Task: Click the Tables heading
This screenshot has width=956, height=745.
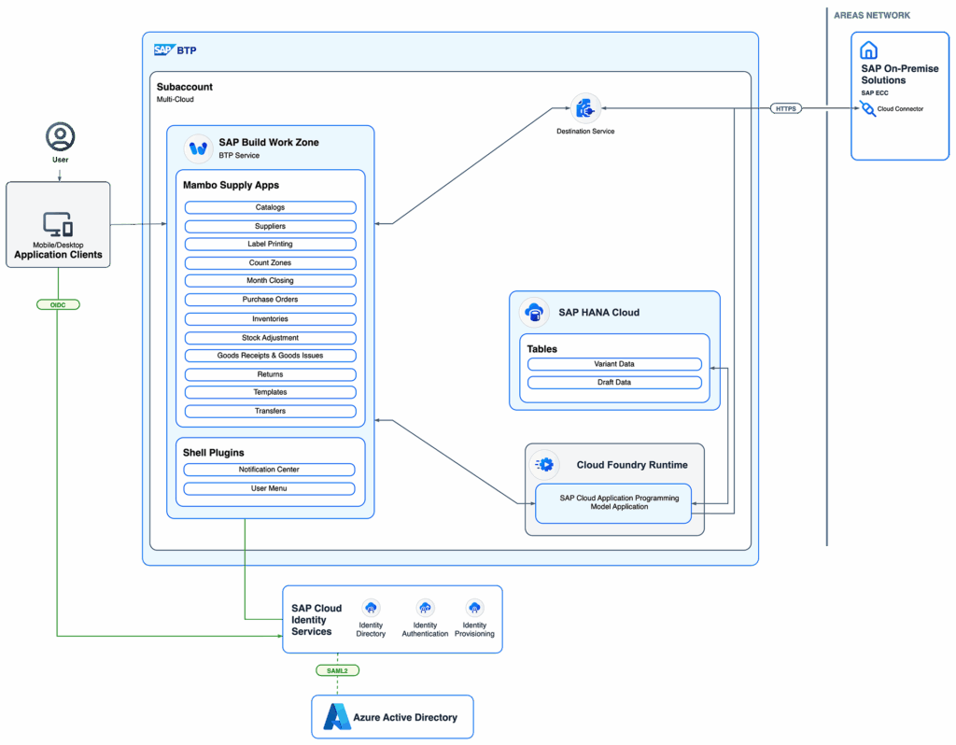Action: click(542, 349)
